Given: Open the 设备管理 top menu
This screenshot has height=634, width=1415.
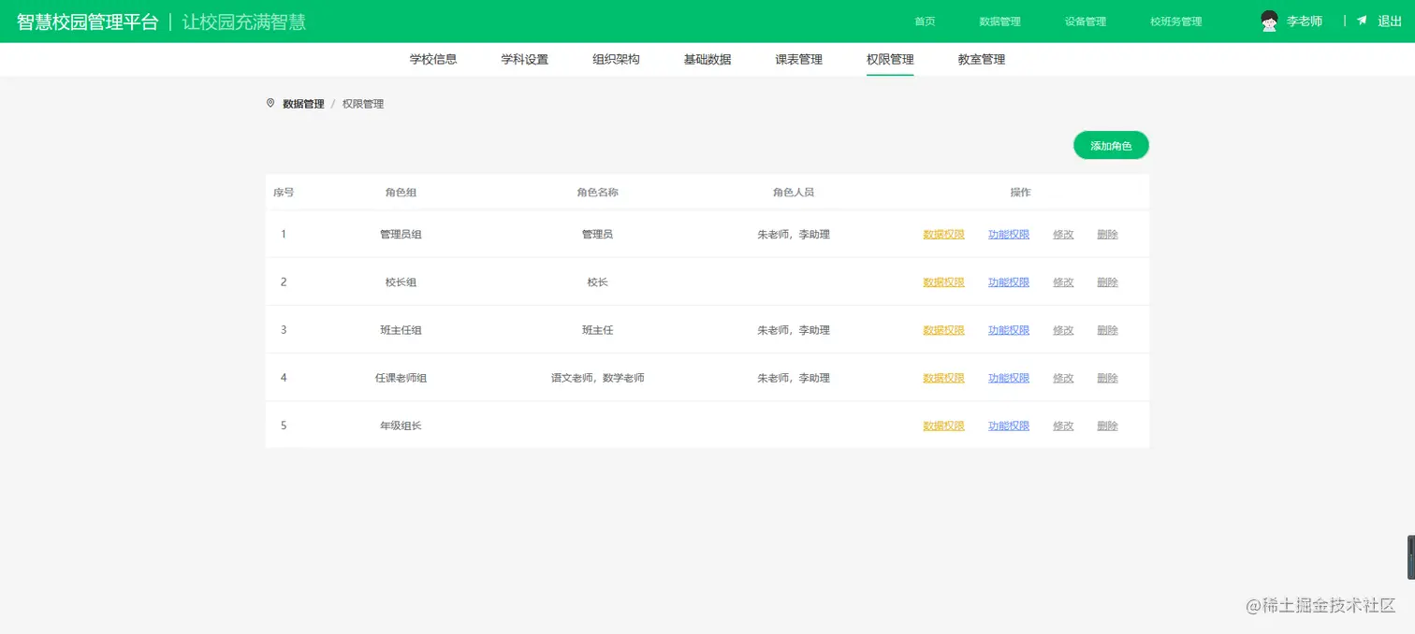Looking at the screenshot, I should point(1086,22).
